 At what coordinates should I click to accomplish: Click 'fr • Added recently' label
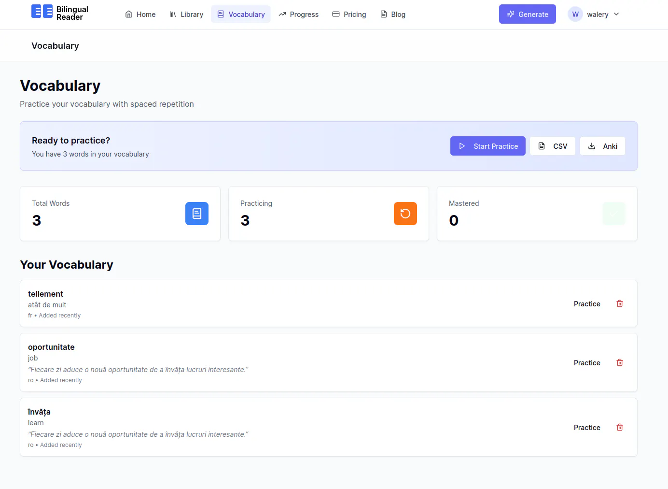coord(54,316)
